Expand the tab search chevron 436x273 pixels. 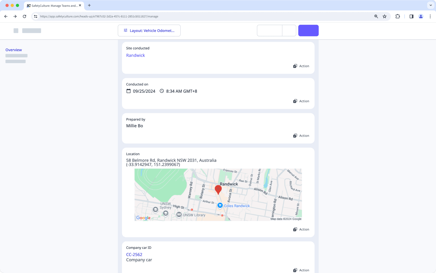click(x=431, y=5)
